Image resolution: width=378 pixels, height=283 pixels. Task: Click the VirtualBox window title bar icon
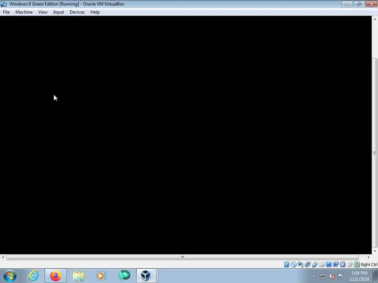coord(4,4)
